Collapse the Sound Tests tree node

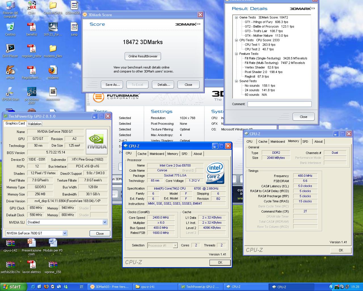point(236,81)
